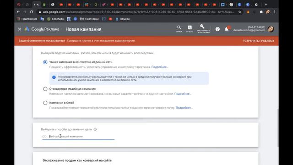Click the Новая кампания title
This screenshot has height=165, width=293.
click(x=83, y=29)
